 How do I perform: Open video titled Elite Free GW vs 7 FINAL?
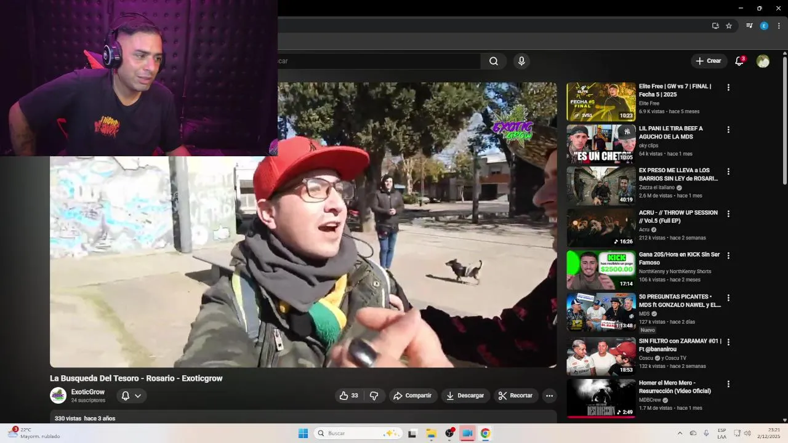[675, 90]
